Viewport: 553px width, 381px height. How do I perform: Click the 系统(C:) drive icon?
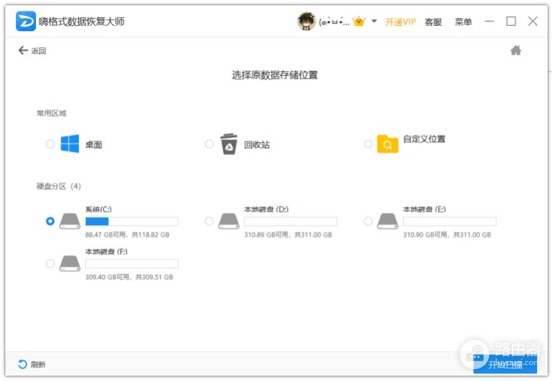click(70, 221)
